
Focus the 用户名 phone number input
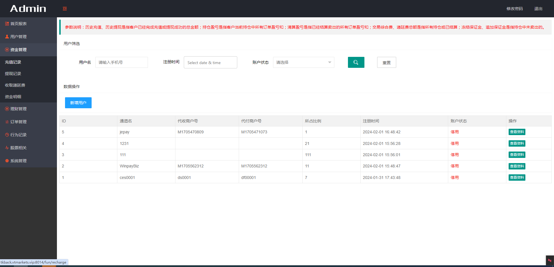(121, 62)
